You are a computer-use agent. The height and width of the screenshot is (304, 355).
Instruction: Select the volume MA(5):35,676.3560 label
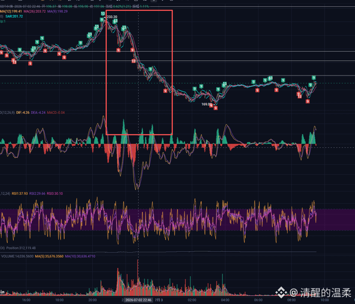(x=49, y=256)
